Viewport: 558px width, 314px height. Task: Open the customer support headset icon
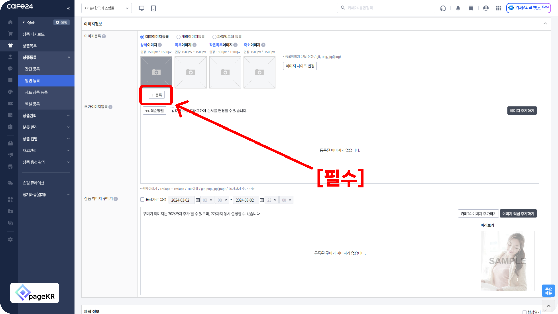pyautogui.click(x=443, y=8)
